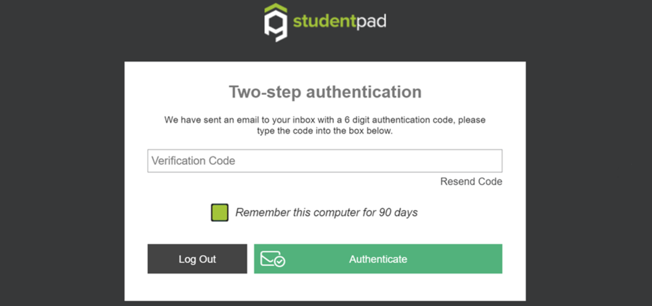Click the green roof of the studentpad logo
Viewport: 652px width, 306px height.
click(276, 8)
